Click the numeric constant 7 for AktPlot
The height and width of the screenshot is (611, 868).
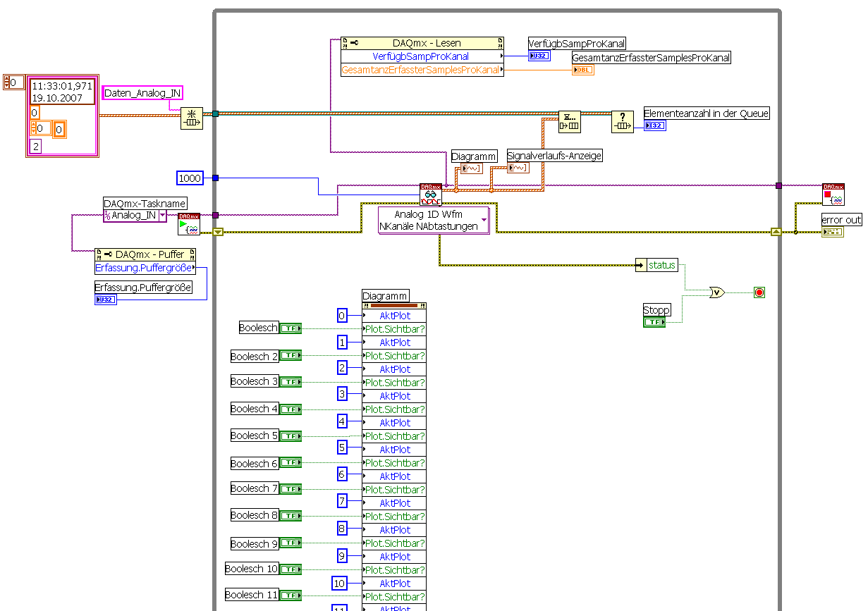tap(342, 501)
